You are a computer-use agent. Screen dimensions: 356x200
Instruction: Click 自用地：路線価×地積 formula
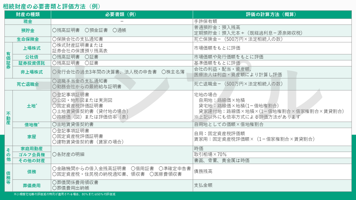click(222, 100)
